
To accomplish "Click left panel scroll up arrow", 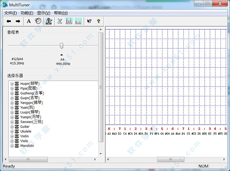I will pyautogui.click(x=101, y=30).
